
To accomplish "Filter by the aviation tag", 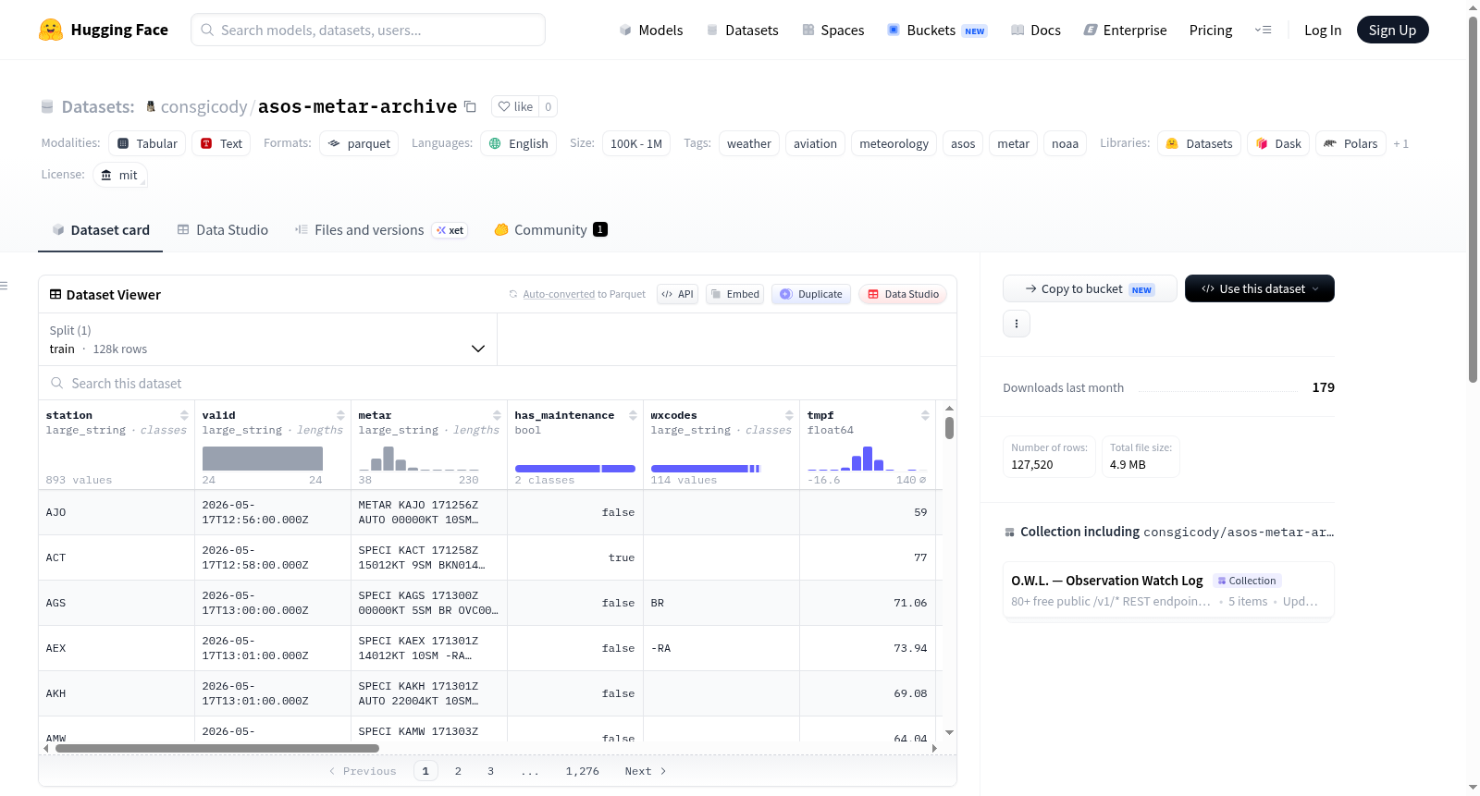I will pos(815,143).
